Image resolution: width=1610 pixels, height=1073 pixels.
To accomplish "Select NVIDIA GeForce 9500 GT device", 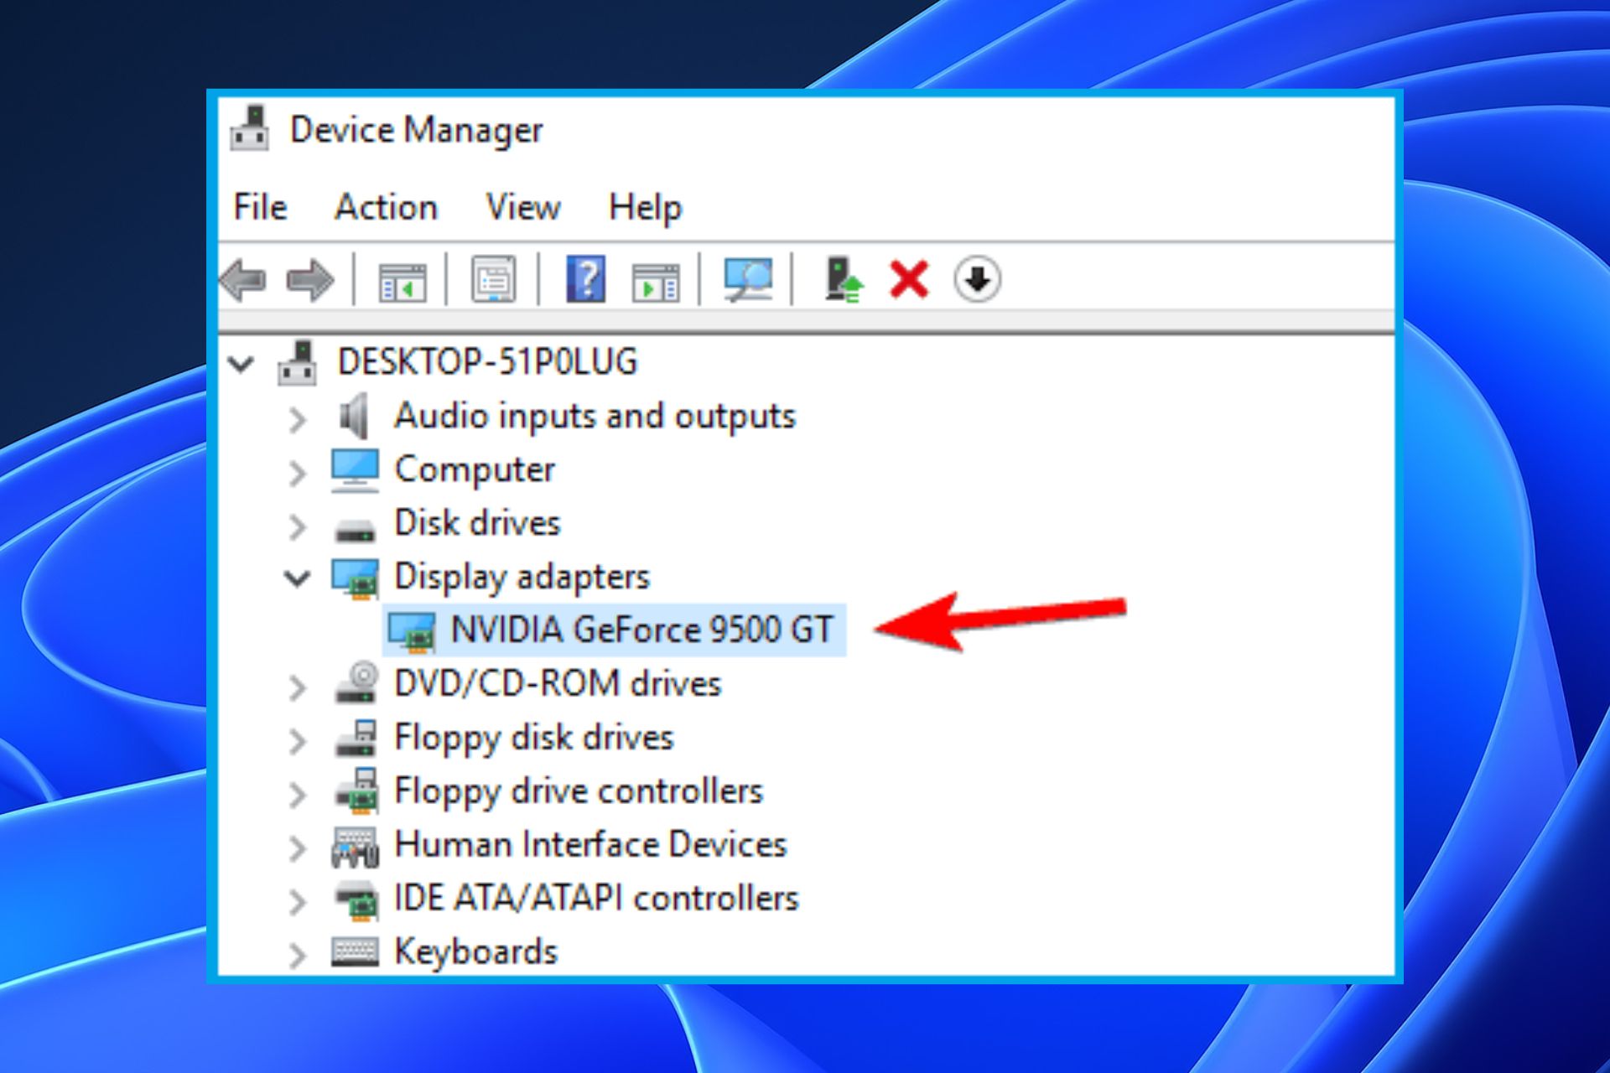I will tap(641, 630).
